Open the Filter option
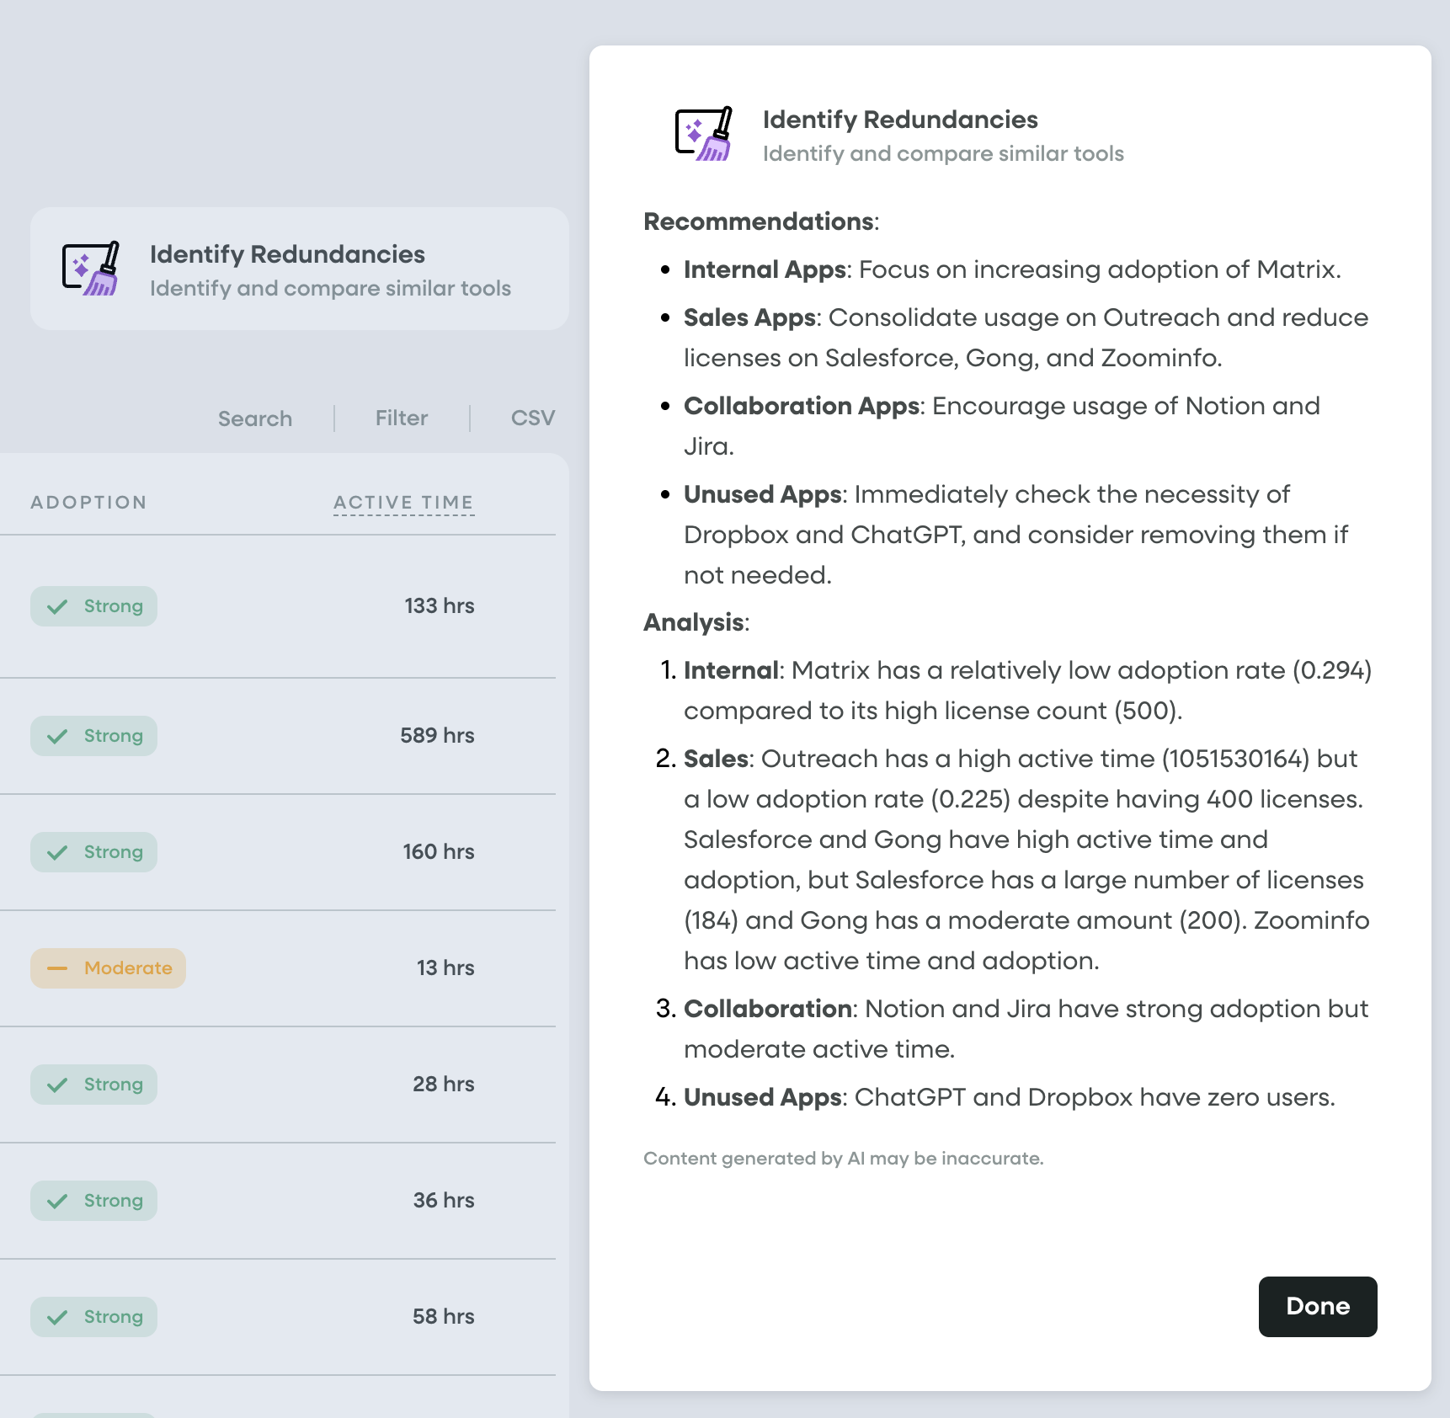This screenshot has width=1450, height=1418. [x=402, y=418]
